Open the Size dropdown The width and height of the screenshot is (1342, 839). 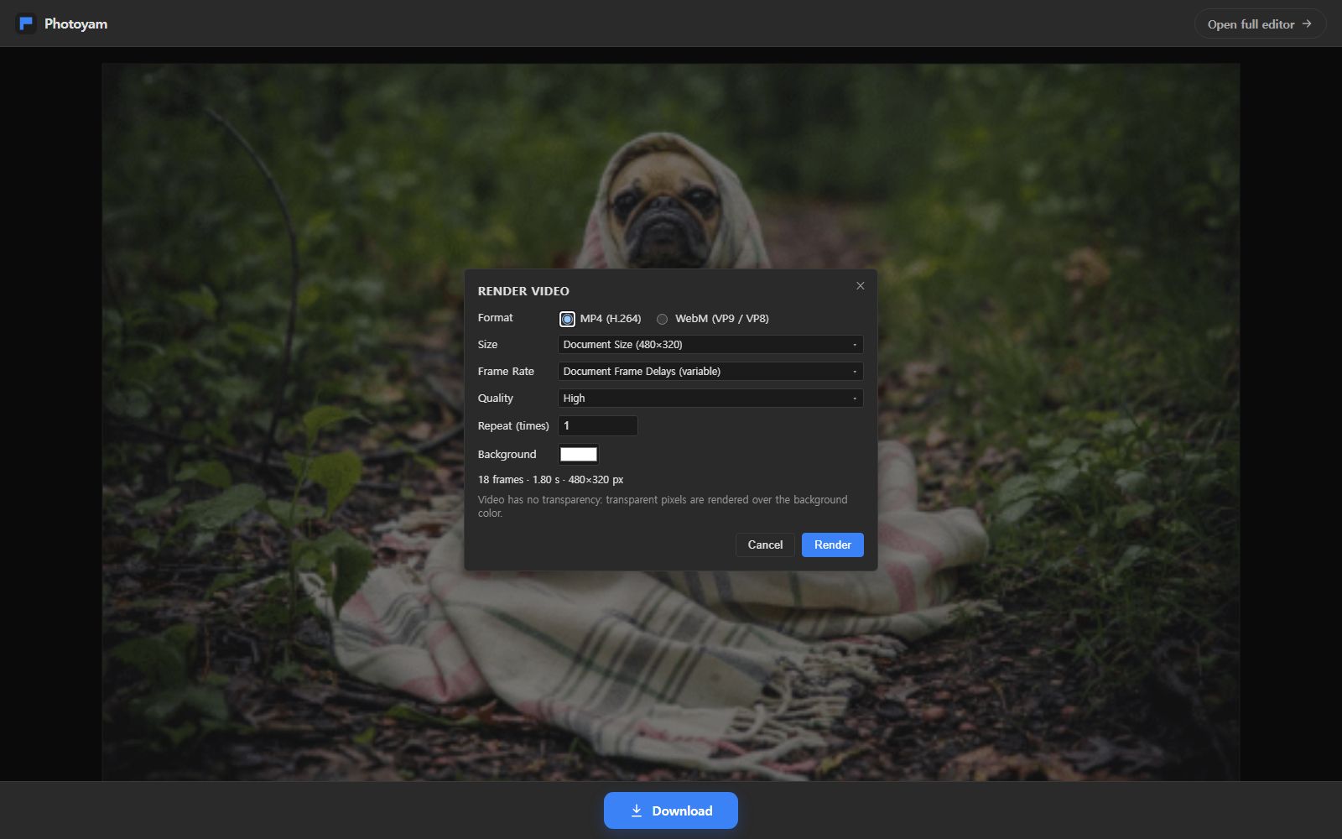(x=710, y=345)
